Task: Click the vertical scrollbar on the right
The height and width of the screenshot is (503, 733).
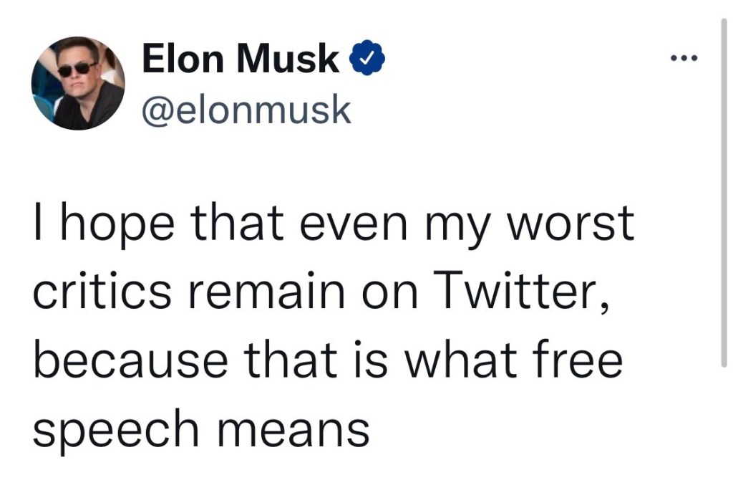Action: click(x=724, y=193)
